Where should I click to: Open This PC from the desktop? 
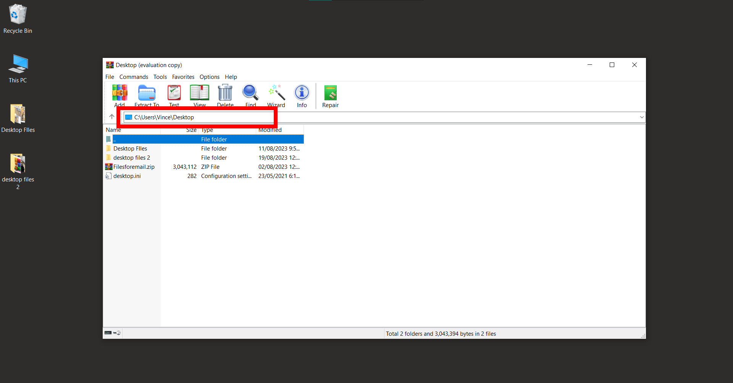click(x=18, y=65)
